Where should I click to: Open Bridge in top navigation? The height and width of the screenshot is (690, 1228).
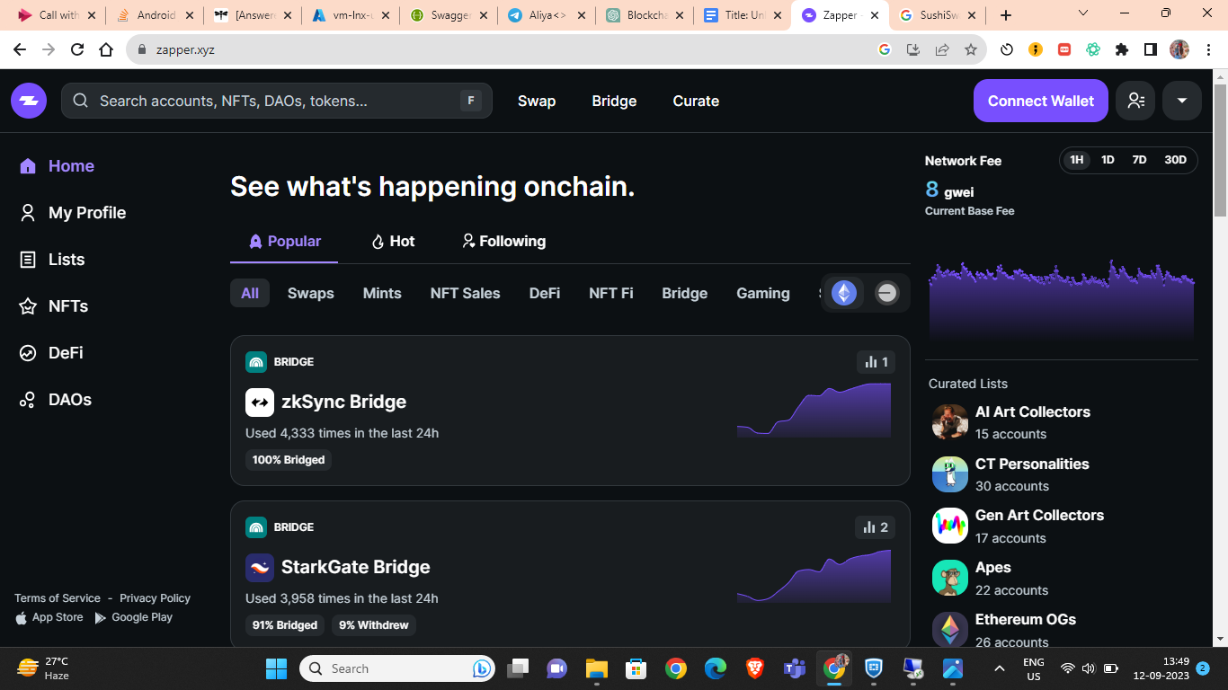pyautogui.click(x=614, y=101)
